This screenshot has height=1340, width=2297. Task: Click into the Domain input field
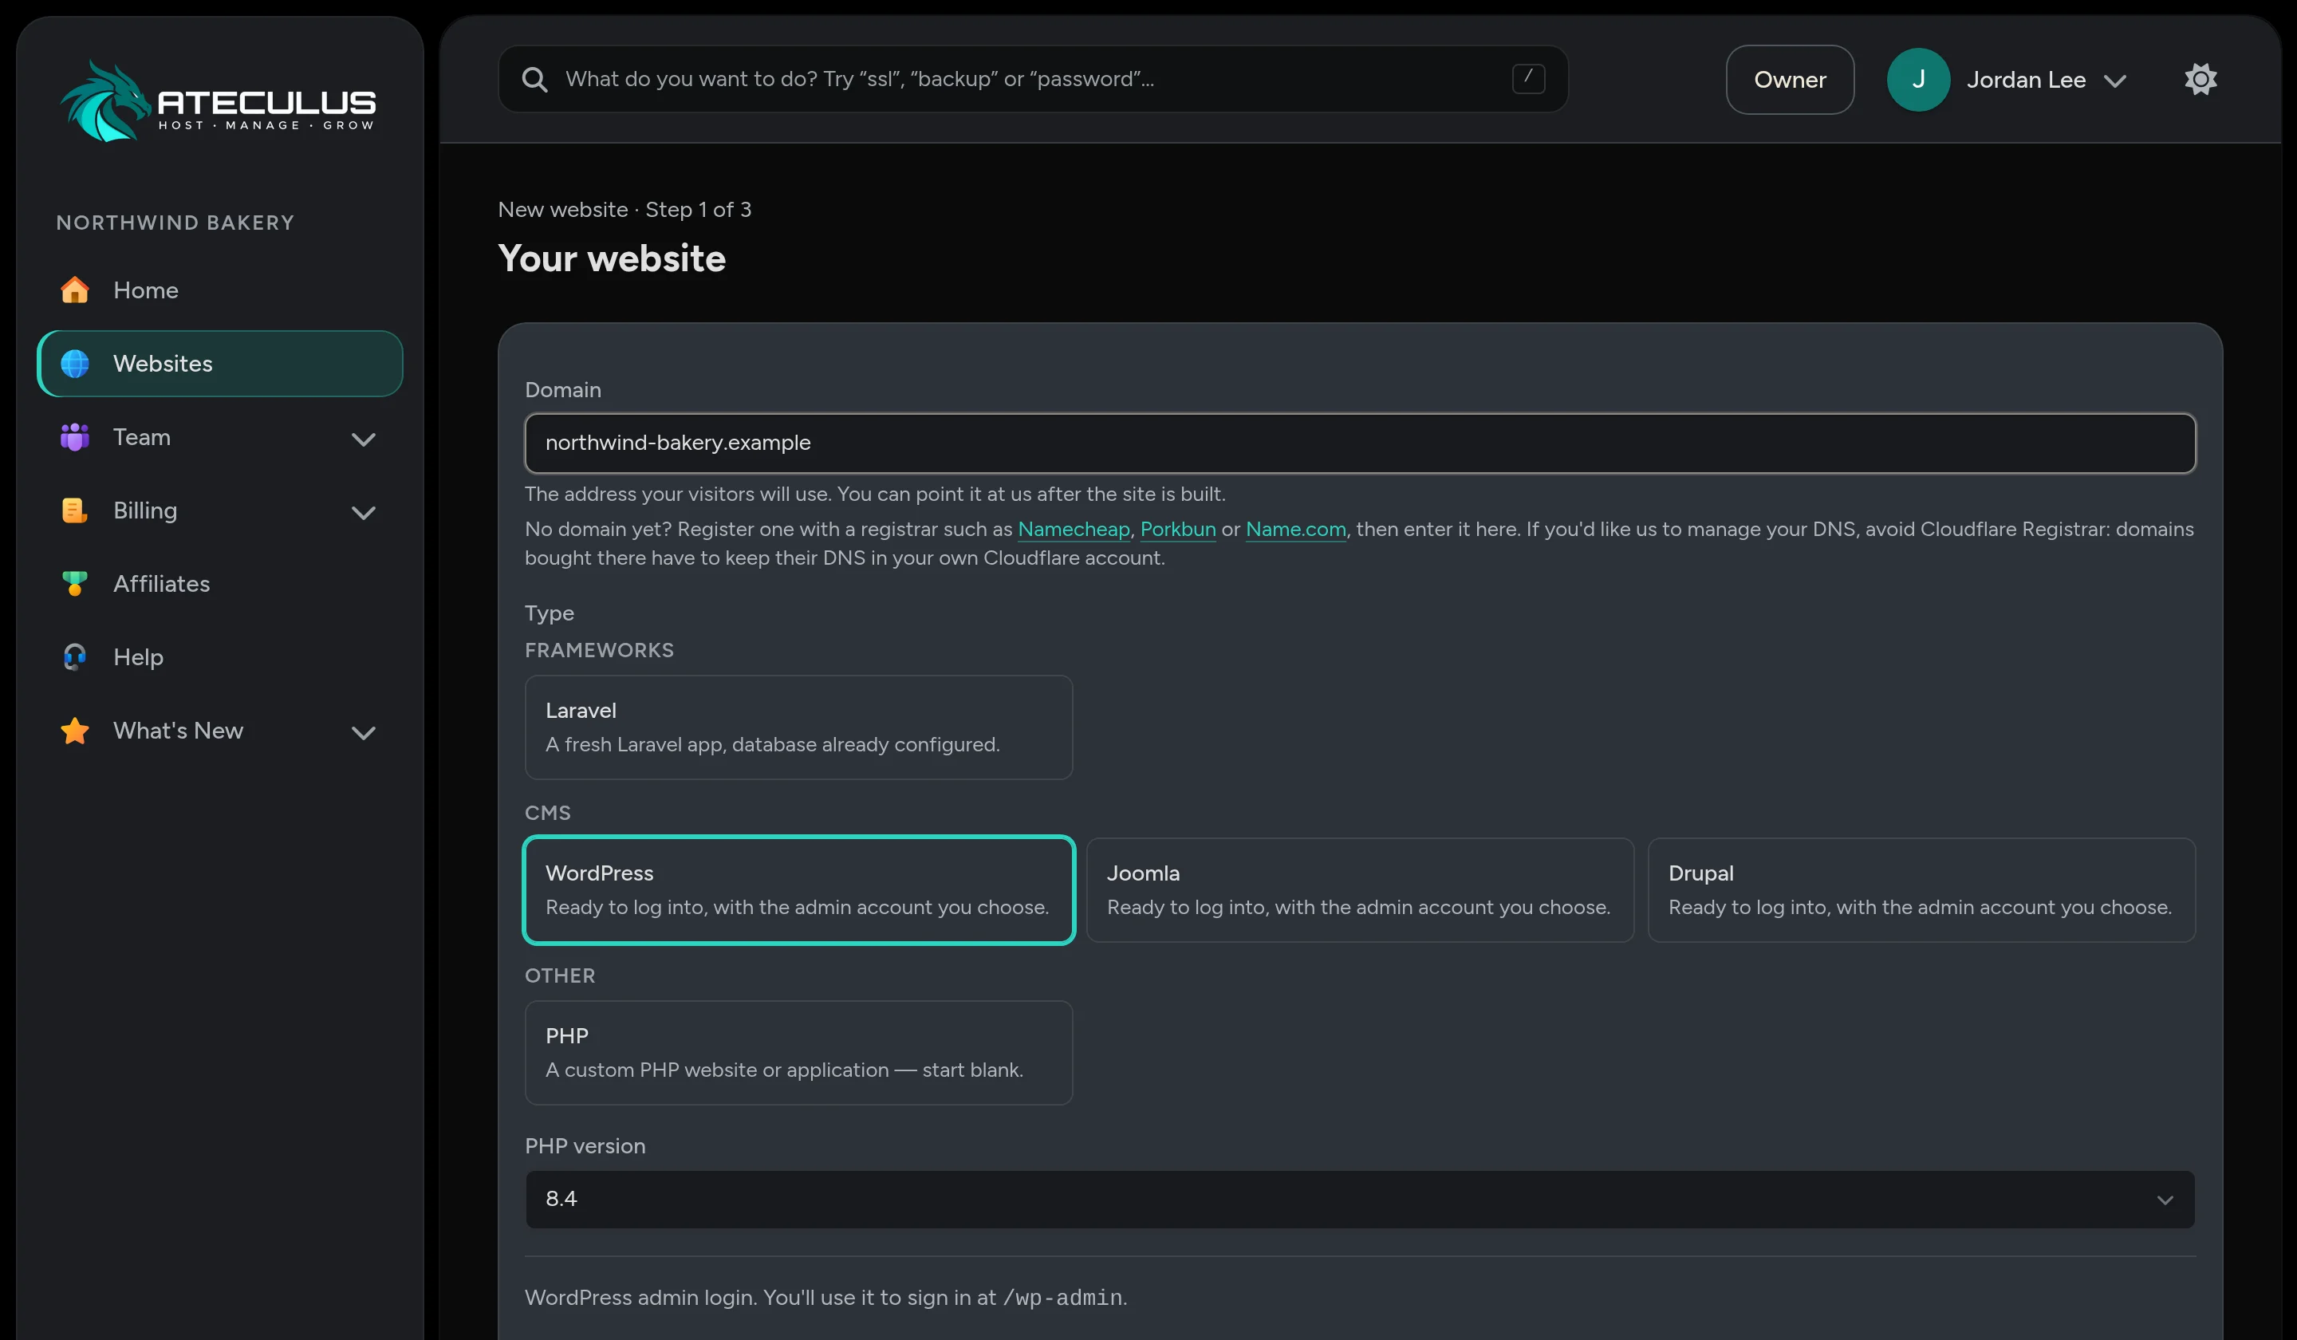[x=1360, y=443]
